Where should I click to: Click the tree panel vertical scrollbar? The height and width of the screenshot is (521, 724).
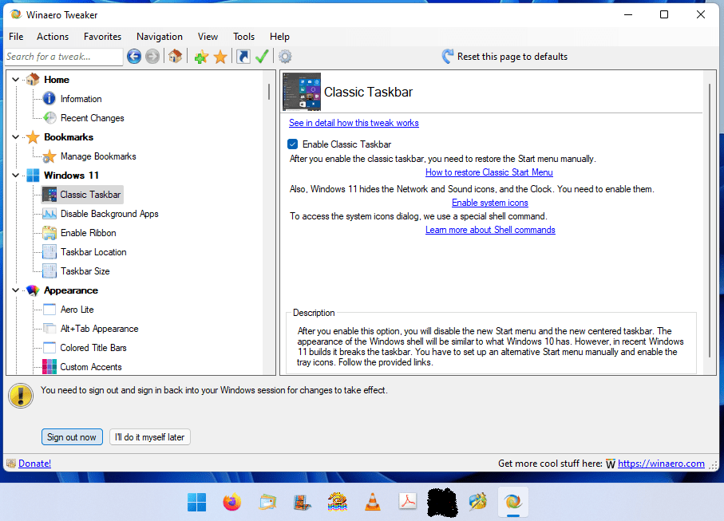coord(269,92)
